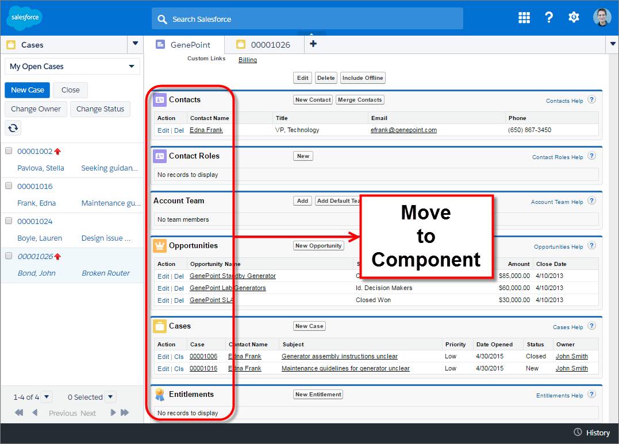The width and height of the screenshot is (619, 444).
Task: Click the Cases navigation briefcase icon
Action: click(x=11, y=45)
